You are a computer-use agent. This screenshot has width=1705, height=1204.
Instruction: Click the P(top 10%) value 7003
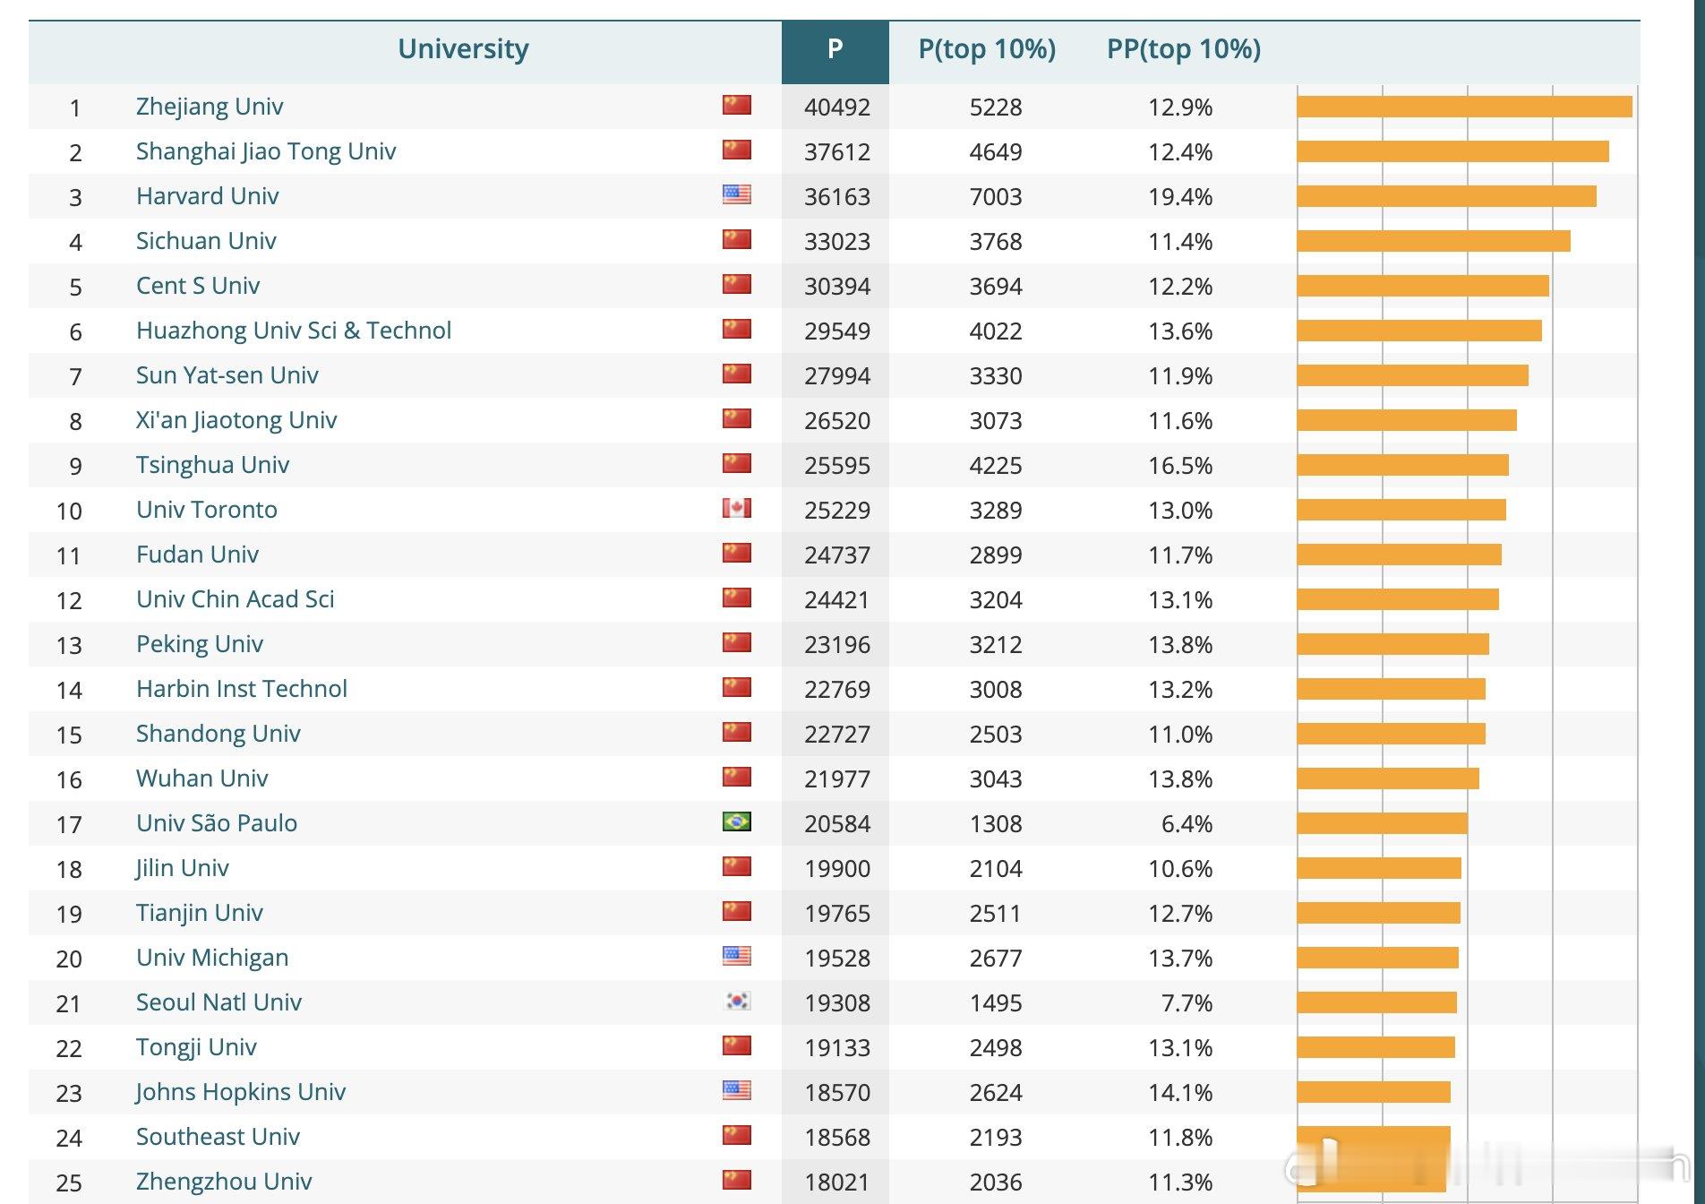(x=996, y=197)
